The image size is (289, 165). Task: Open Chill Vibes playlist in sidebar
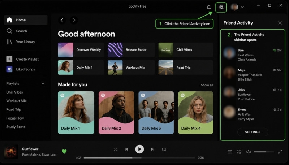point(14,92)
